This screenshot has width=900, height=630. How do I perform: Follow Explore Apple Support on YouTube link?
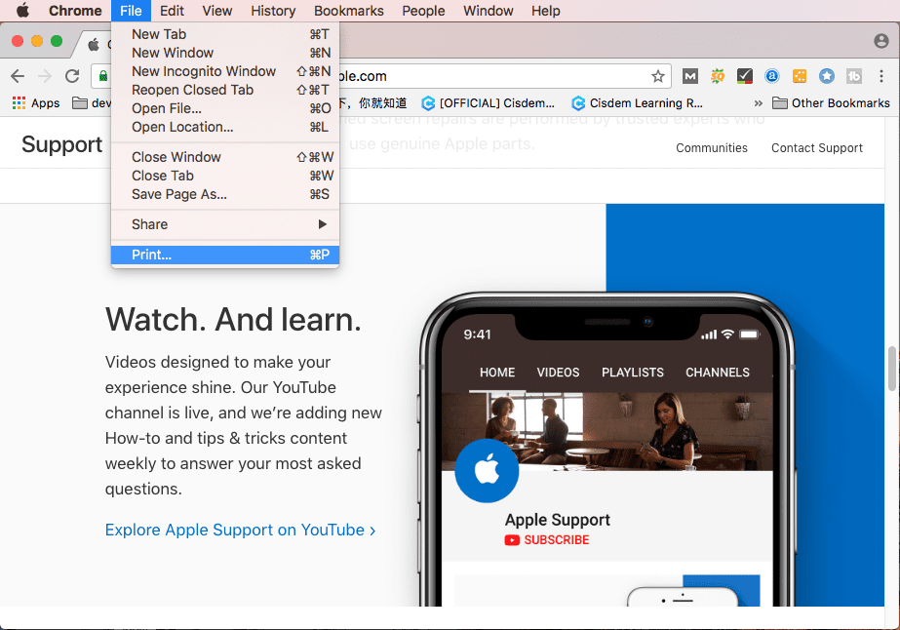(x=241, y=530)
